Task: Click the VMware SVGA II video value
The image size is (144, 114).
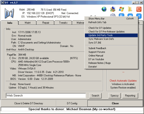Action: [26, 69]
